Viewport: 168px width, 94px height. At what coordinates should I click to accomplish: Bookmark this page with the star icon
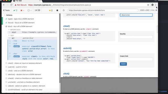[148, 5]
